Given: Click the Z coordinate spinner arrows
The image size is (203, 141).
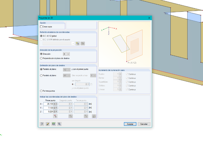Looking at the screenshot, I should point(54,112).
